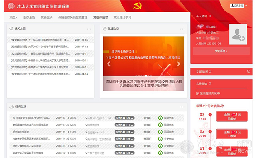The width and height of the screenshot is (256, 158).
Task: Open the 切换身份 switch identity dropdown
Action: (x=240, y=6)
